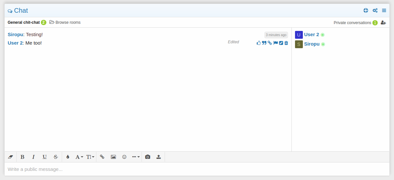Viewport: 394px width, 180px height.
Task: Toggle underline formatting
Action: coord(44,157)
